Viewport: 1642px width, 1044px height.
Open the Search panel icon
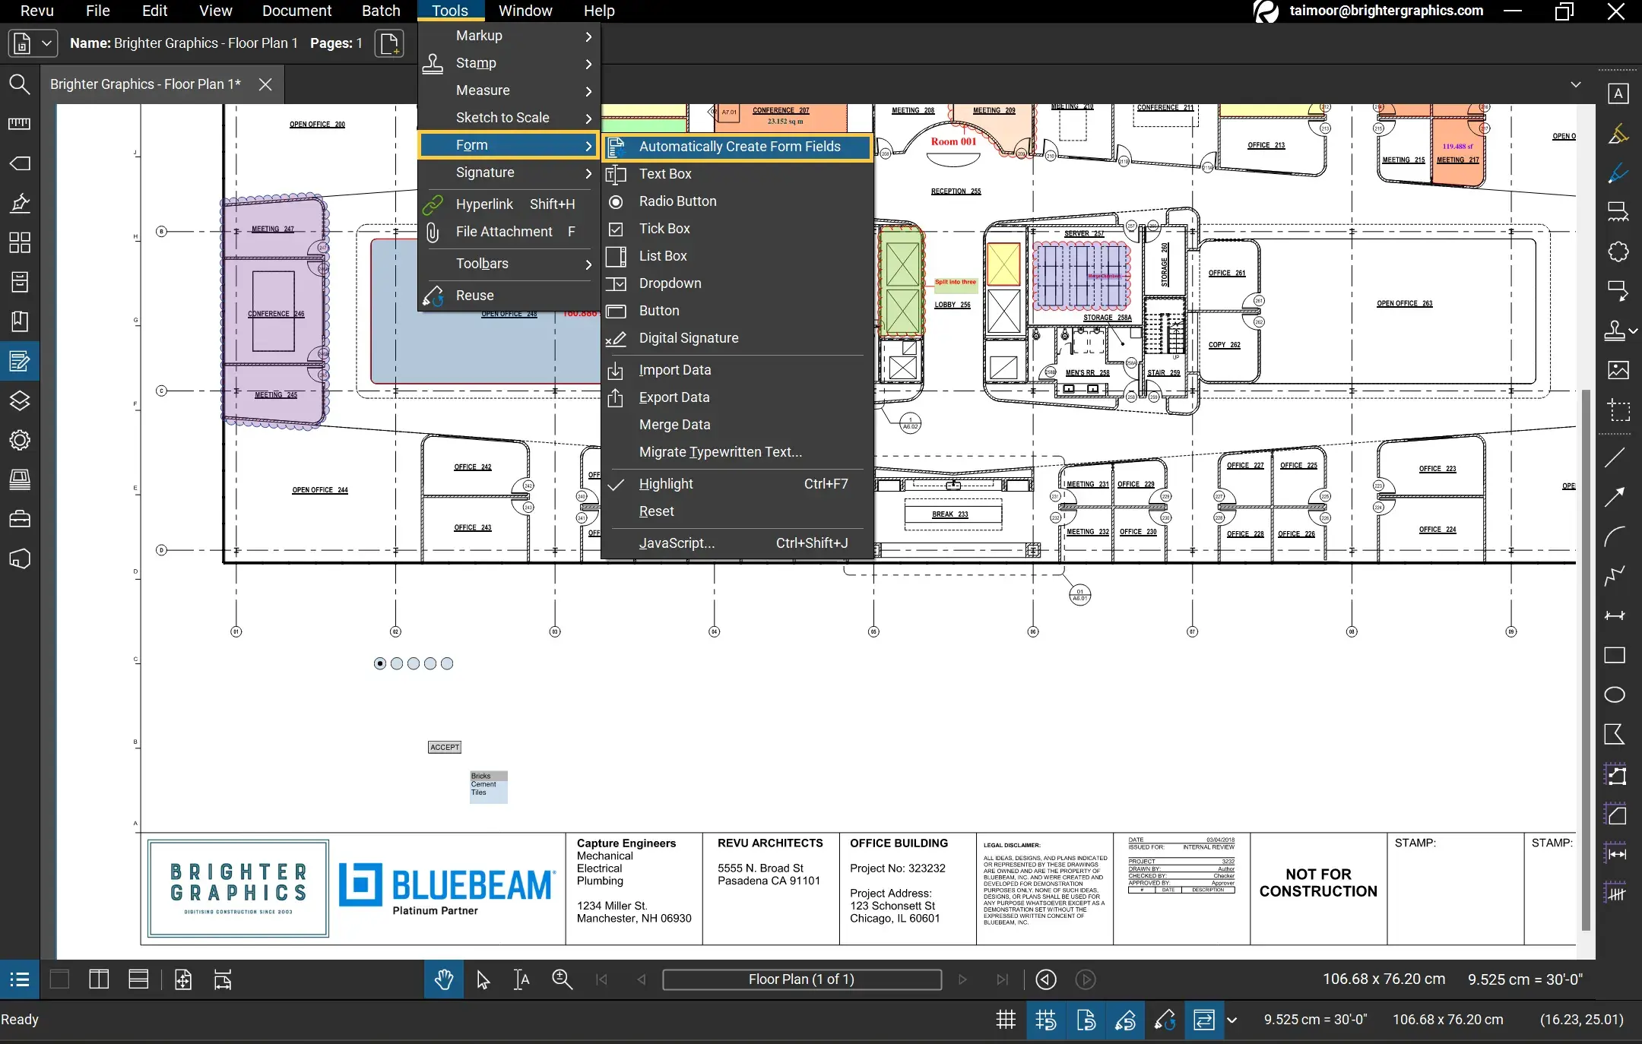pyautogui.click(x=20, y=84)
